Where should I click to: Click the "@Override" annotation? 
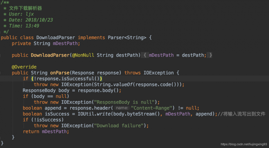point(24,67)
